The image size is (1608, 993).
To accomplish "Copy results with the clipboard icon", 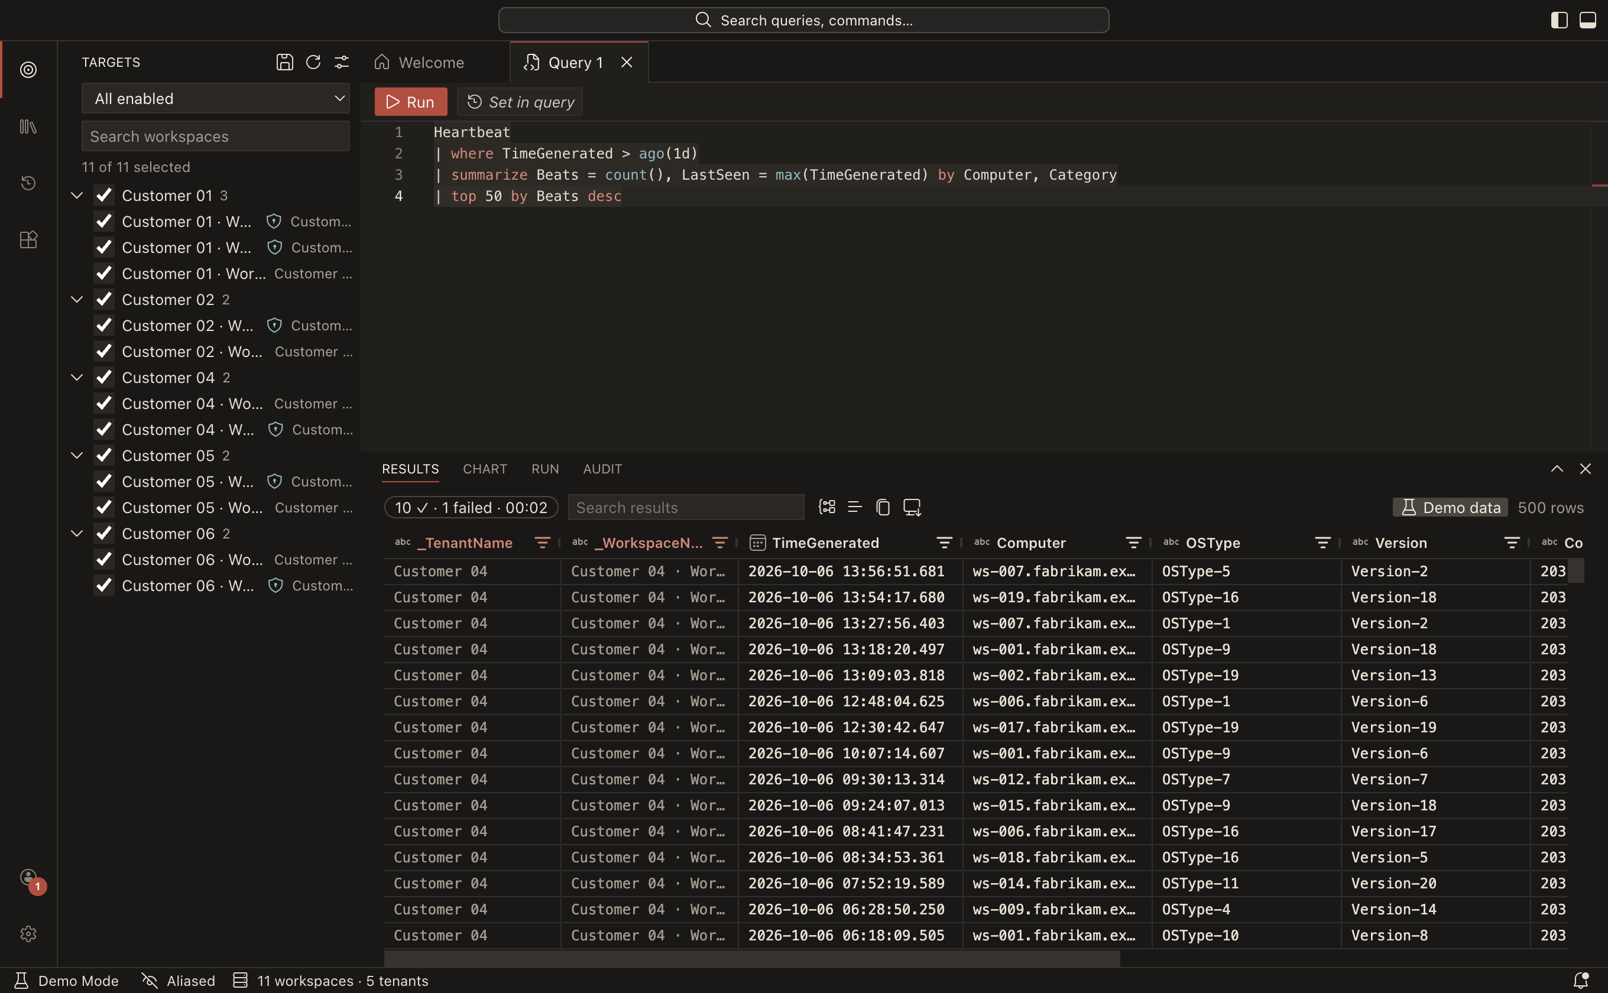I will coord(883,507).
